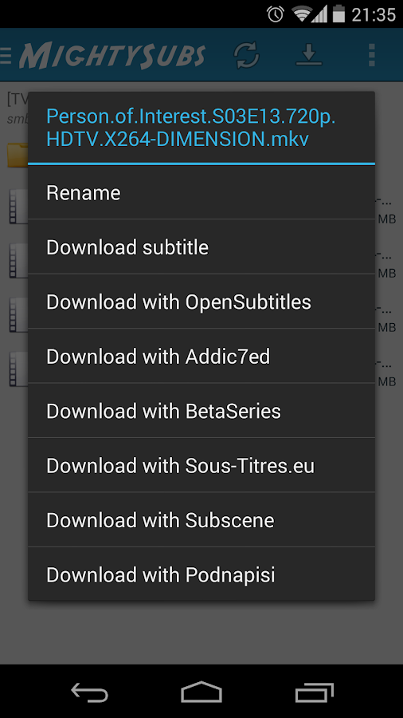Tap the alarm clock status icon
Viewport: 403px width, 718px height.
point(276,14)
